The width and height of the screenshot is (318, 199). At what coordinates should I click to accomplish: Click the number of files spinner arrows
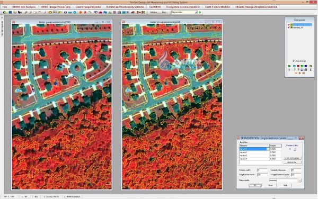pyautogui.click(x=295, y=149)
